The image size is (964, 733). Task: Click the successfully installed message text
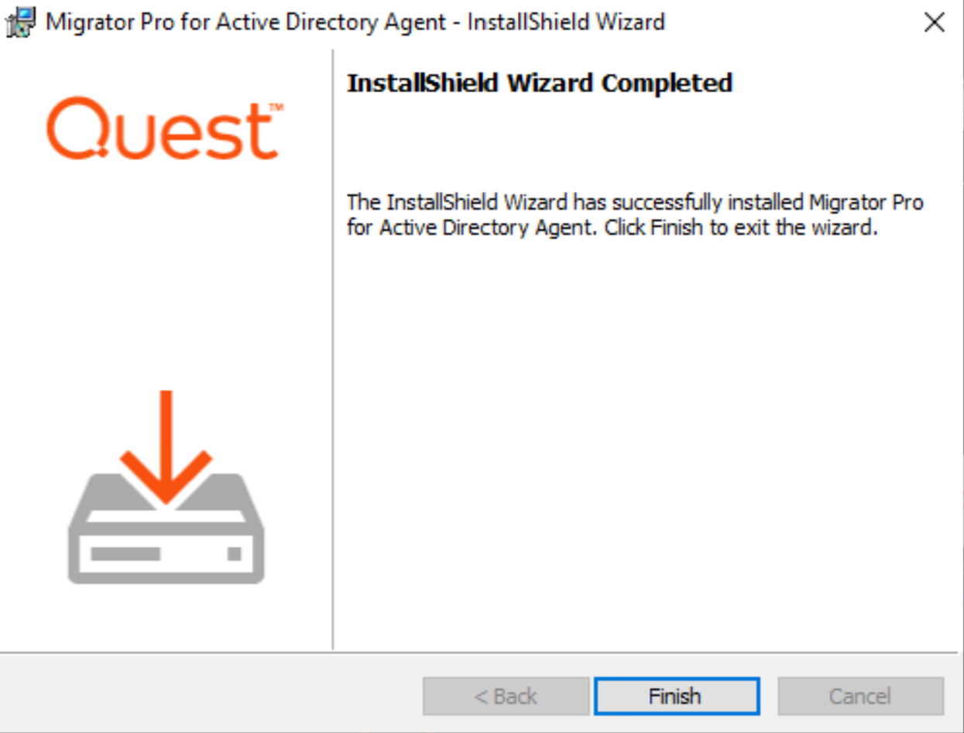point(635,215)
